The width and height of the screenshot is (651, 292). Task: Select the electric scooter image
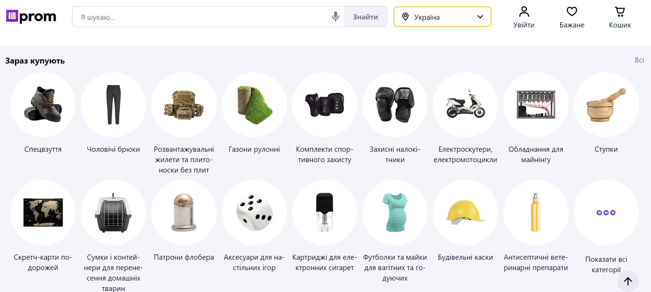pos(465,105)
